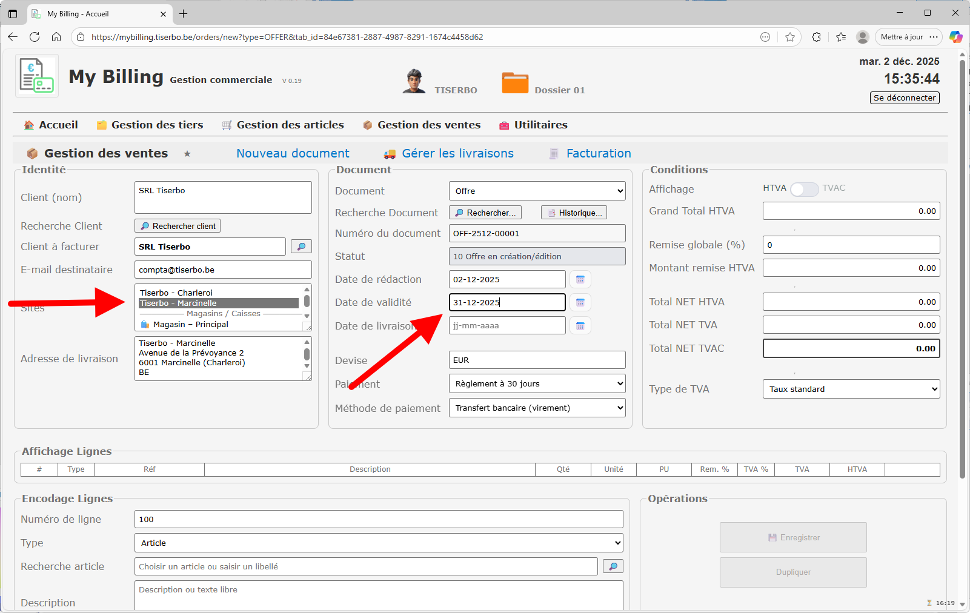Expand the Document type dropdown
This screenshot has width=970, height=613.
pos(537,191)
